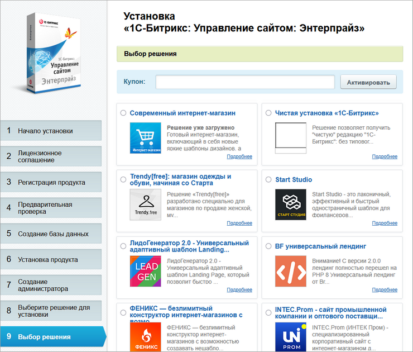Viewport: 413px width, 352px height.
Task: Choose the INTEC.Prom radio button
Action: tap(268, 313)
